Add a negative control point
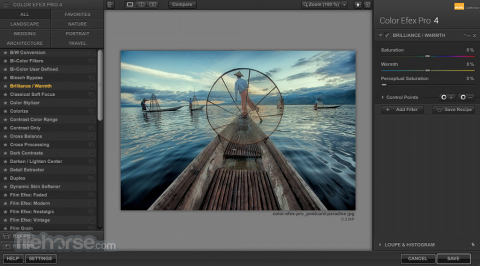Image resolution: width=480 pixels, height=266 pixels. (466, 97)
